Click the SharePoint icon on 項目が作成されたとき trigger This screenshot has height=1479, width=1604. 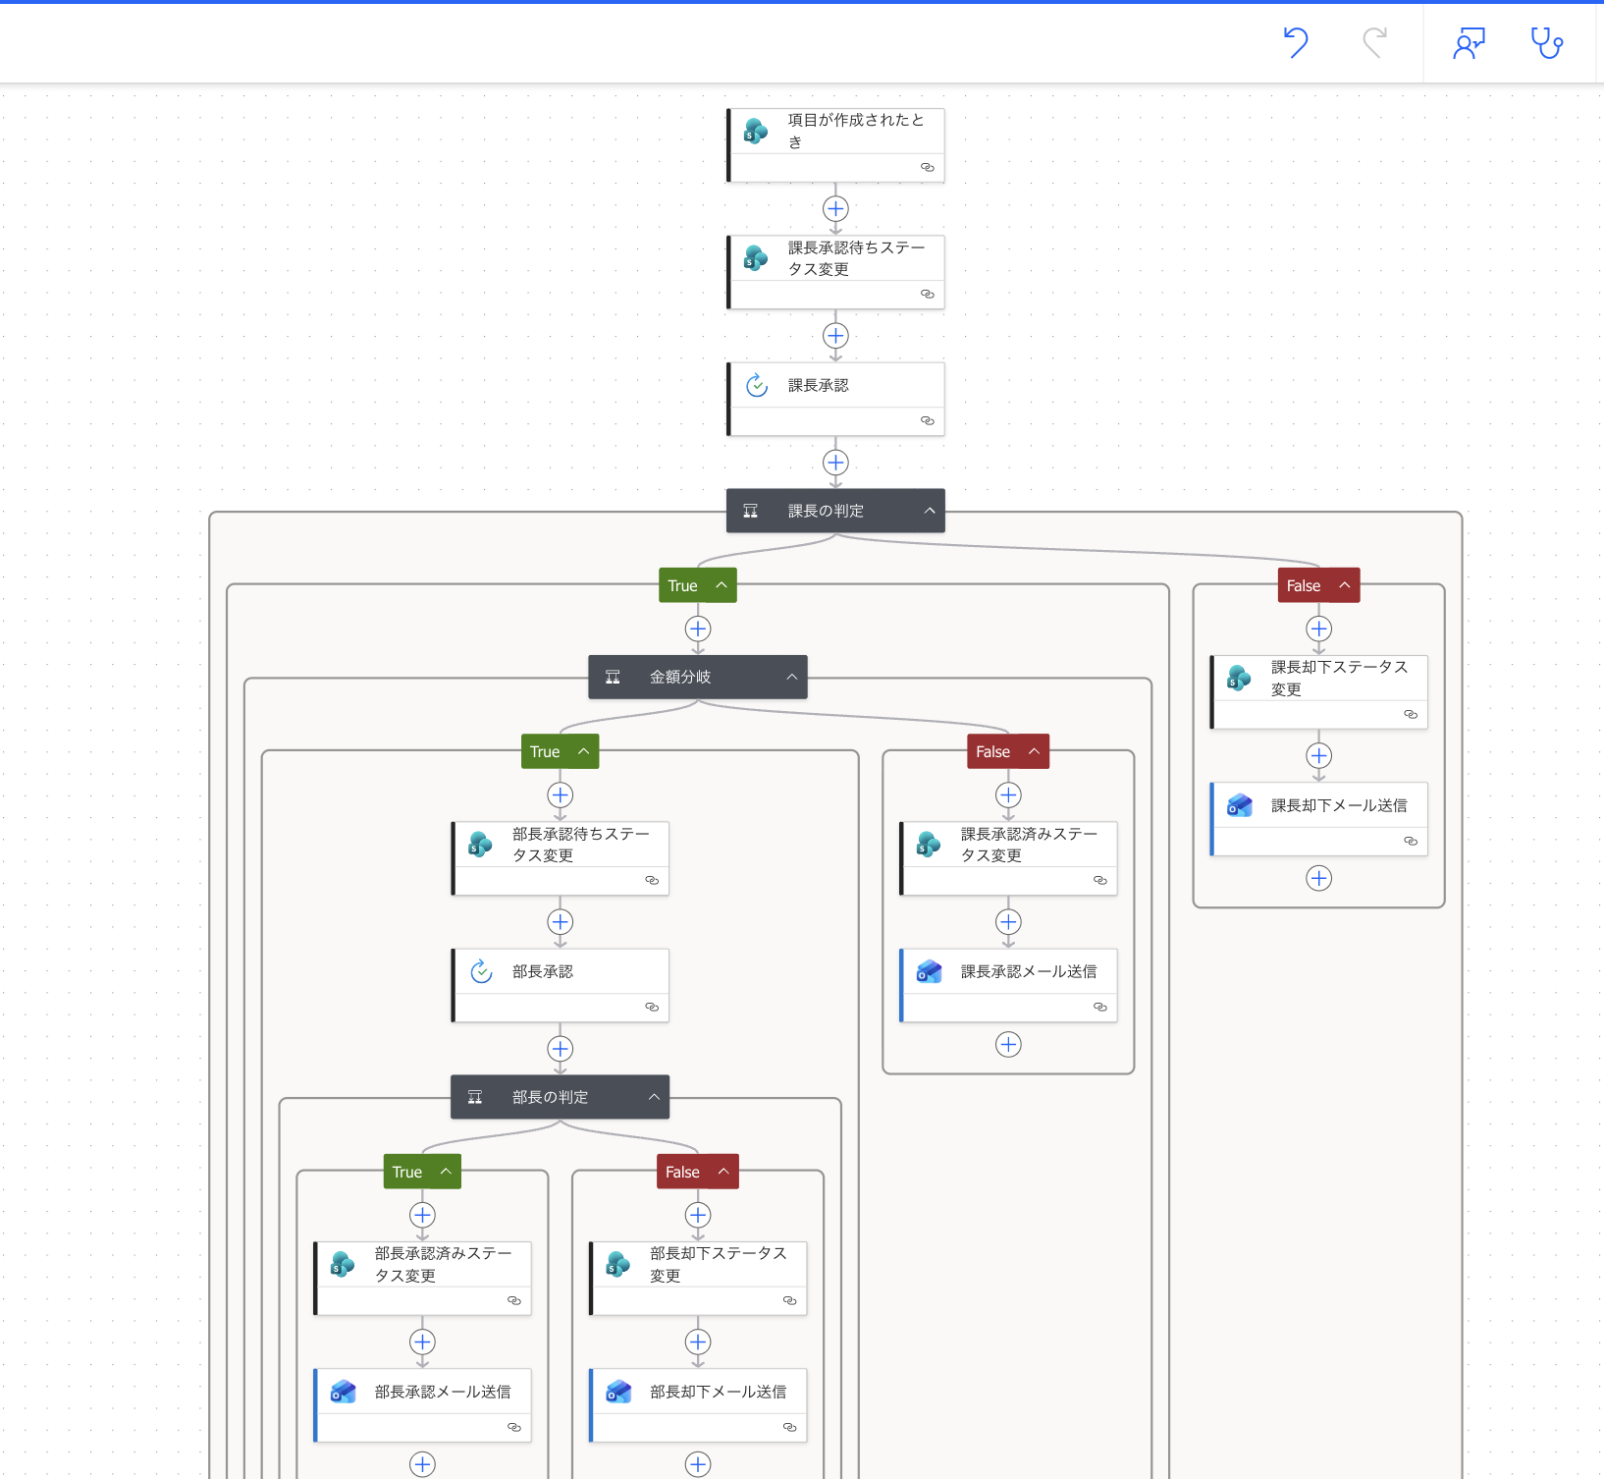(756, 131)
